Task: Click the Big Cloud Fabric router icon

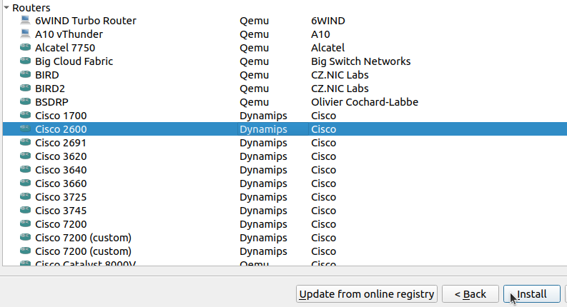Action: point(25,61)
